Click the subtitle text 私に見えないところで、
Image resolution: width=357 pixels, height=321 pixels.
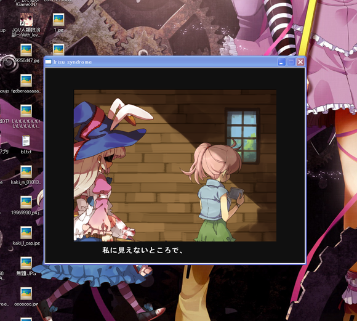click(143, 250)
